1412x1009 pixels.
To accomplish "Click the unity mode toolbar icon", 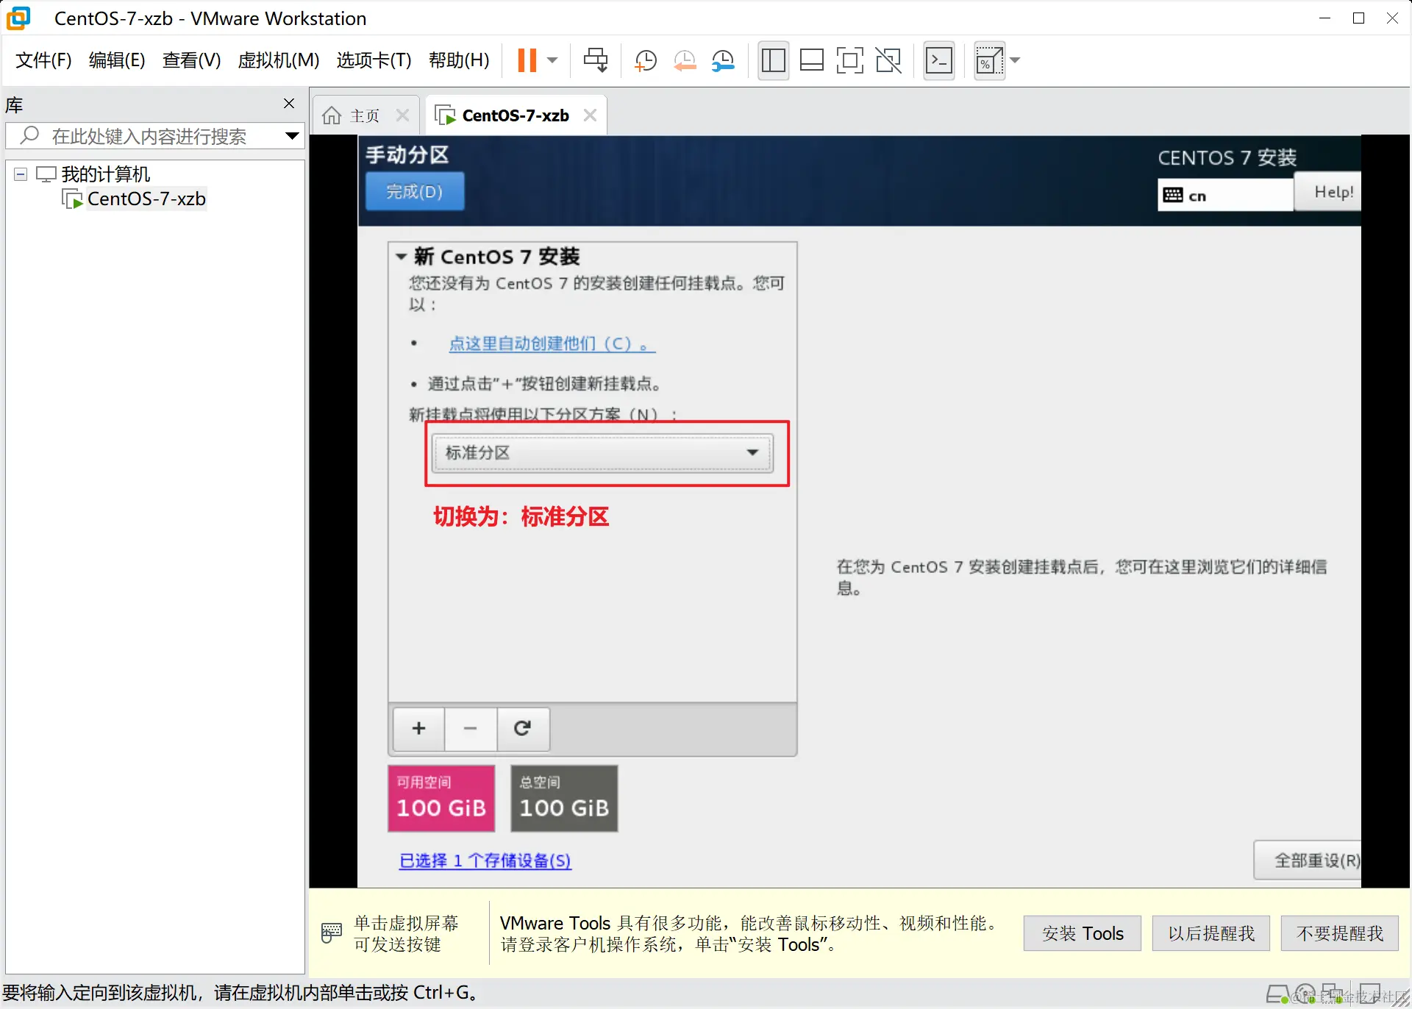I will point(888,60).
